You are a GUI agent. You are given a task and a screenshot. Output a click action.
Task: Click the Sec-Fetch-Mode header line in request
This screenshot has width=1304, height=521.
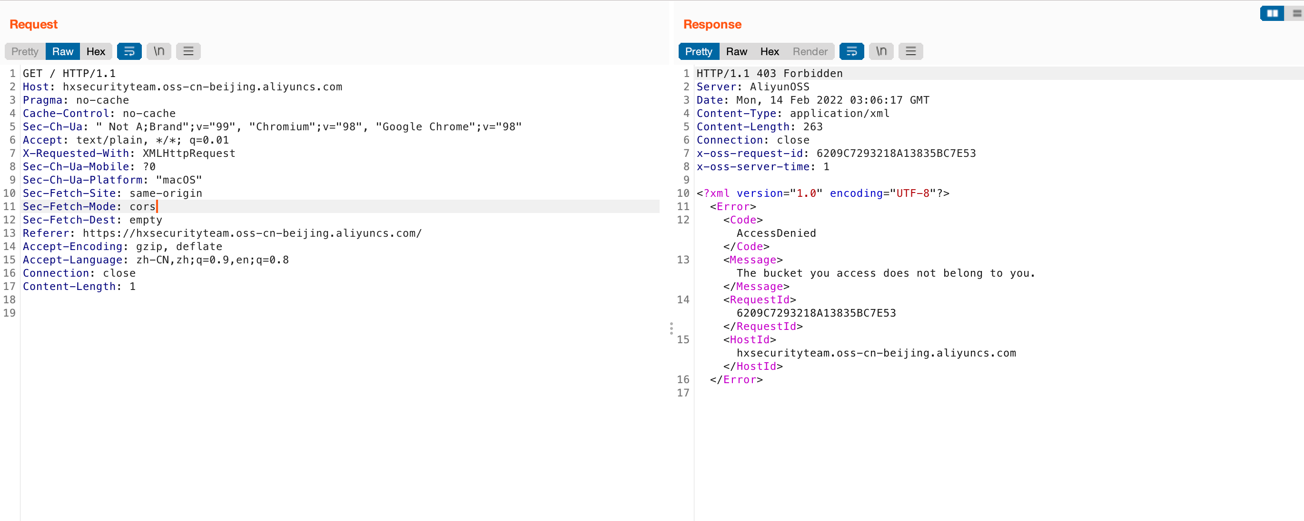point(89,206)
